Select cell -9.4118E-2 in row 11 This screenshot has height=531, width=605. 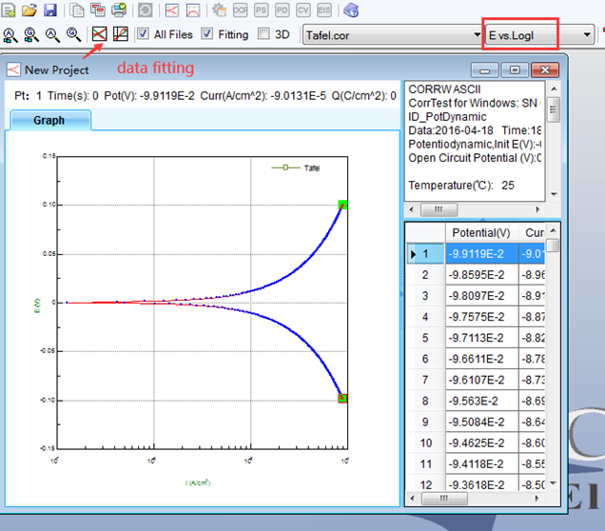[x=481, y=463]
